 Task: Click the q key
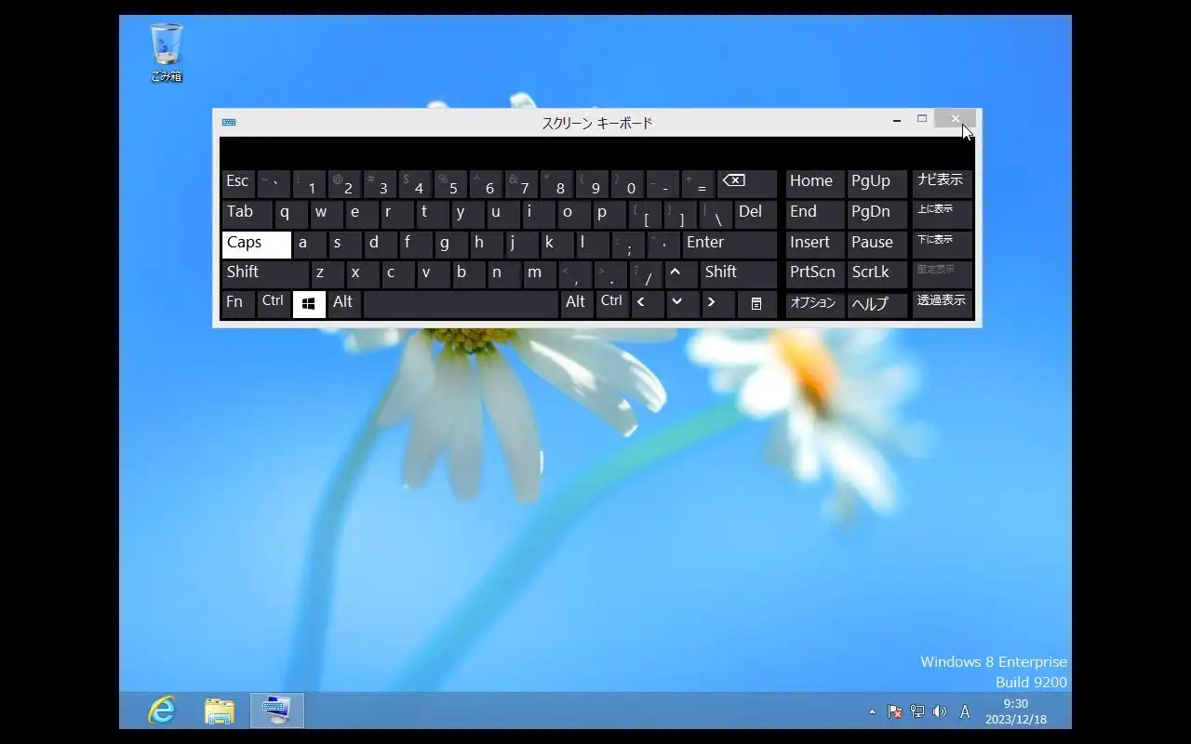[291, 214]
